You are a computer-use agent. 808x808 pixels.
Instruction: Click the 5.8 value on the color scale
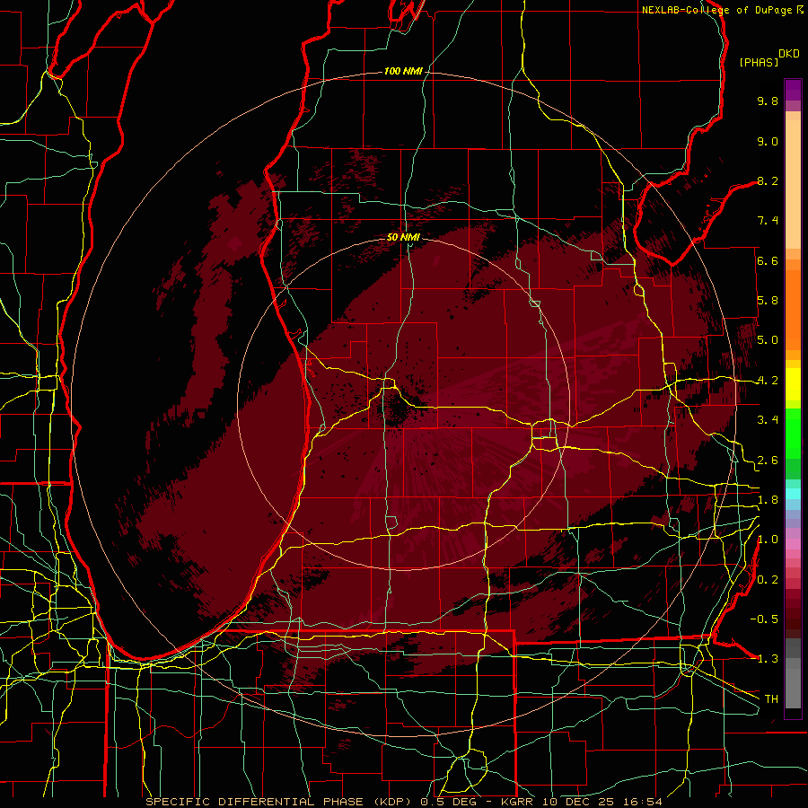pos(768,301)
